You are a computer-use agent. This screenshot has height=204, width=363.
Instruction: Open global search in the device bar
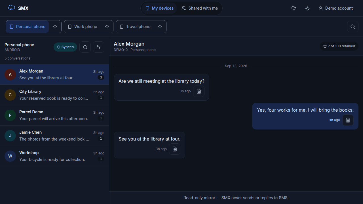click(353, 27)
